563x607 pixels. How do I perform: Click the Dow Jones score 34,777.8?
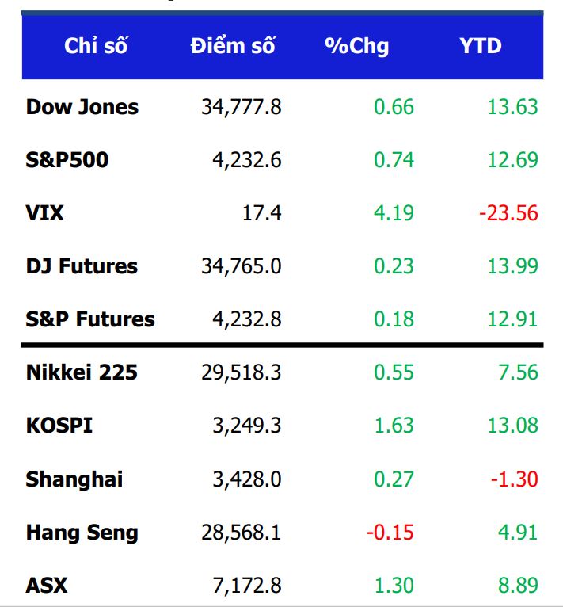242,107
